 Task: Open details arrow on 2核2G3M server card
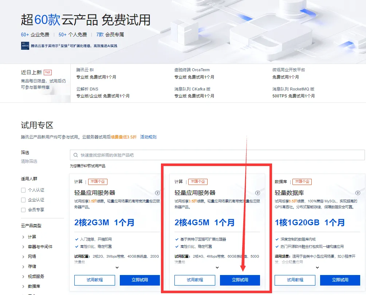click(158, 193)
